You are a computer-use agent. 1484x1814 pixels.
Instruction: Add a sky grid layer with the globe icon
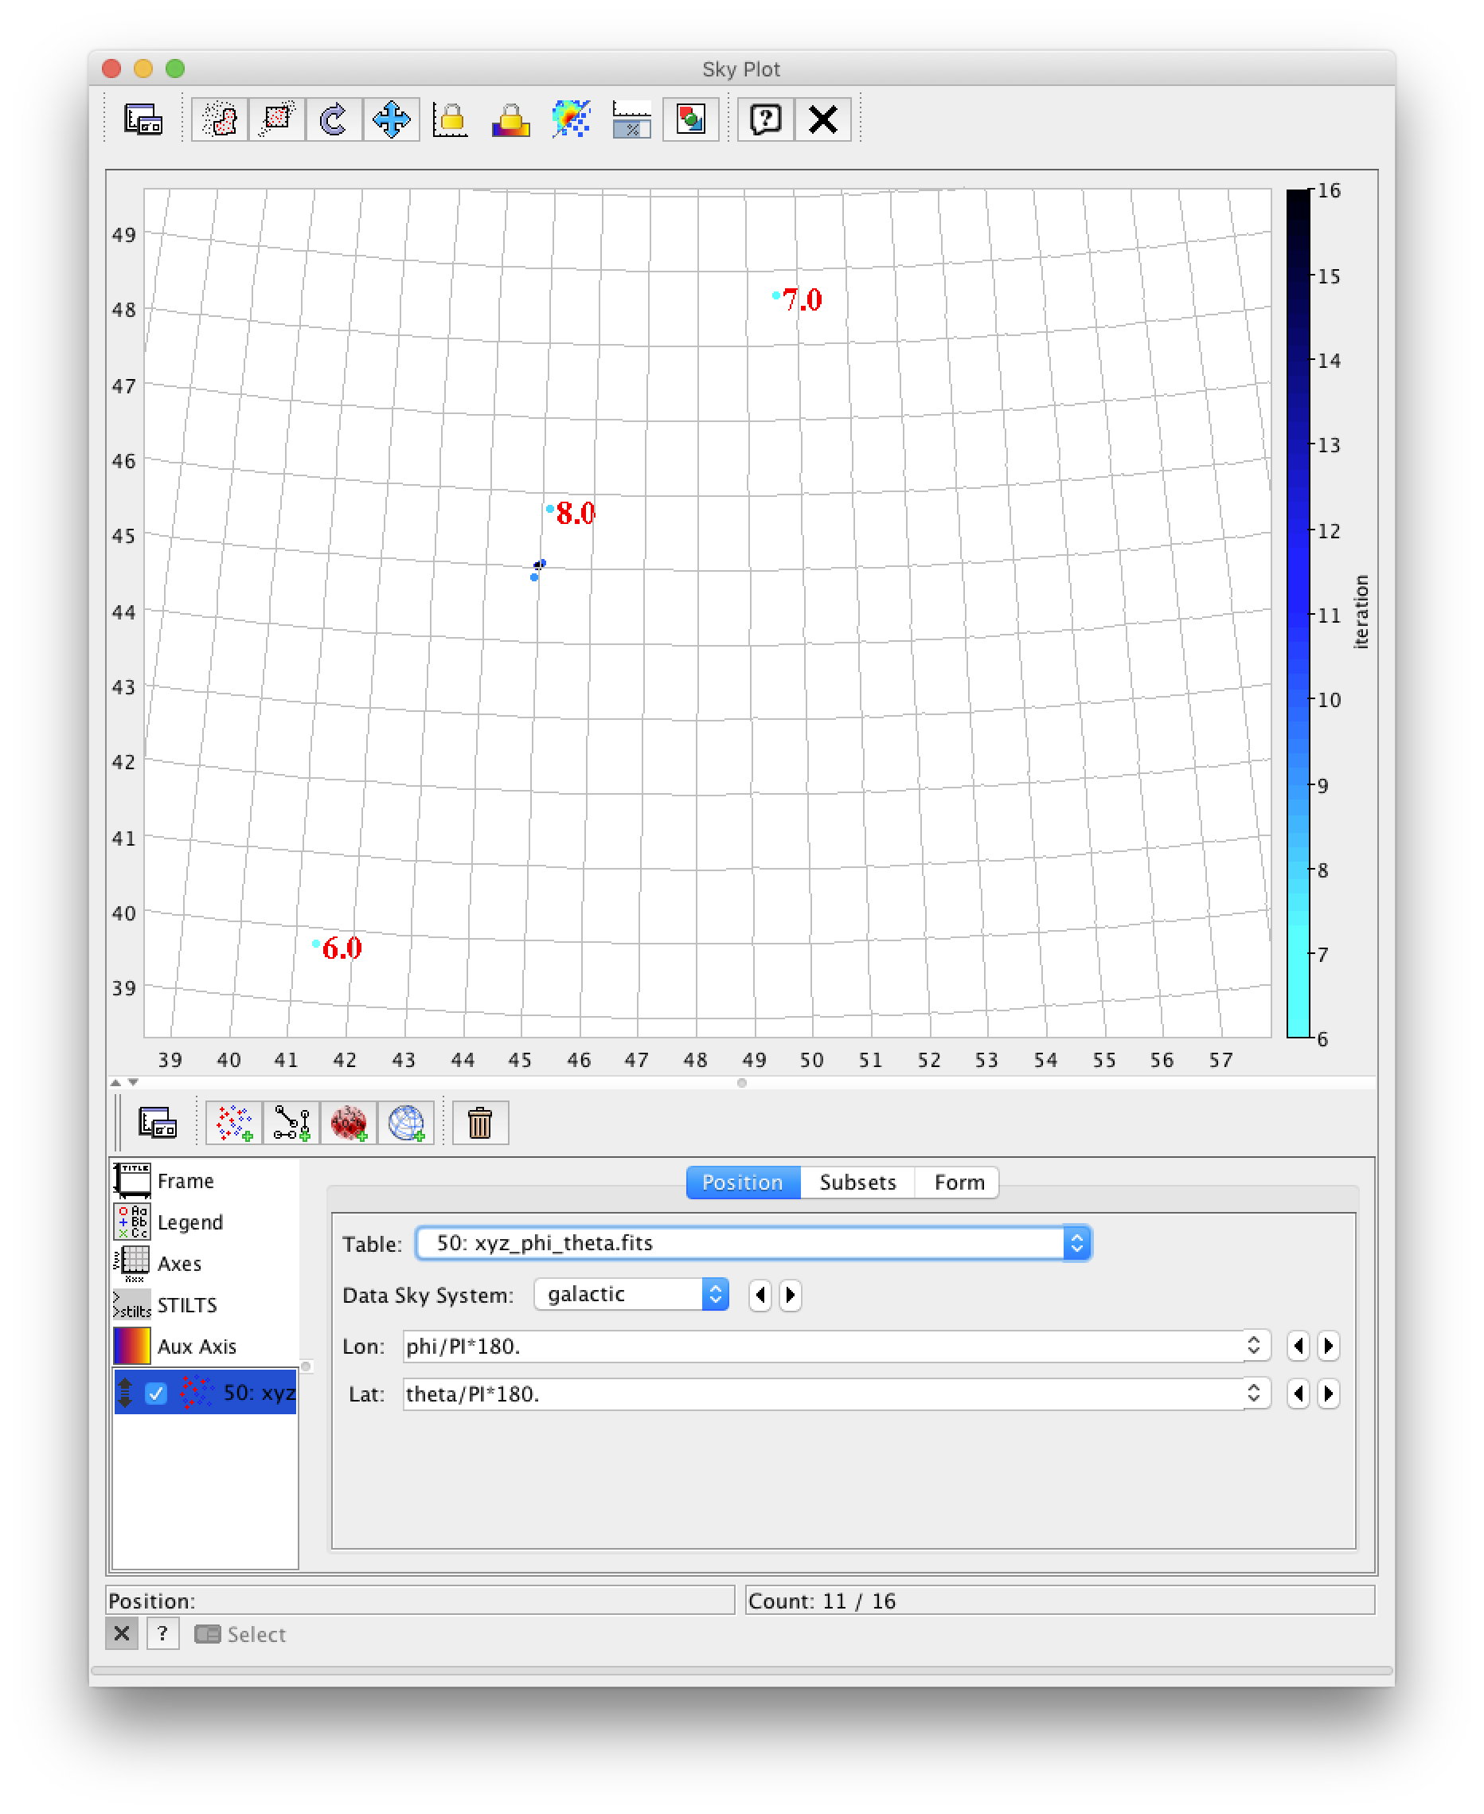(407, 1123)
